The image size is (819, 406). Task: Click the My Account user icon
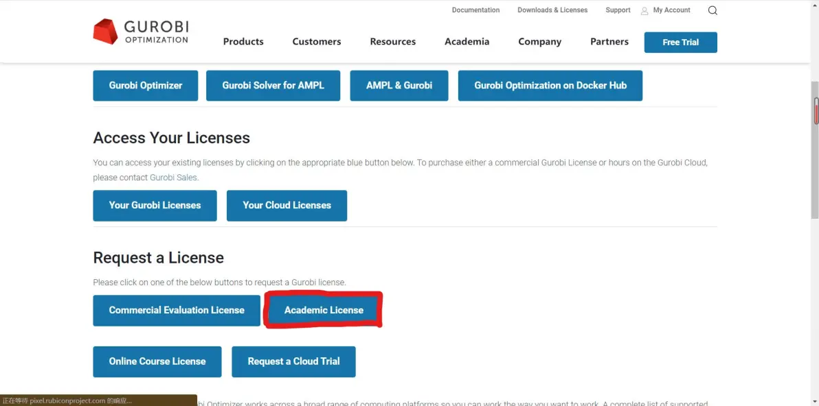pos(644,10)
